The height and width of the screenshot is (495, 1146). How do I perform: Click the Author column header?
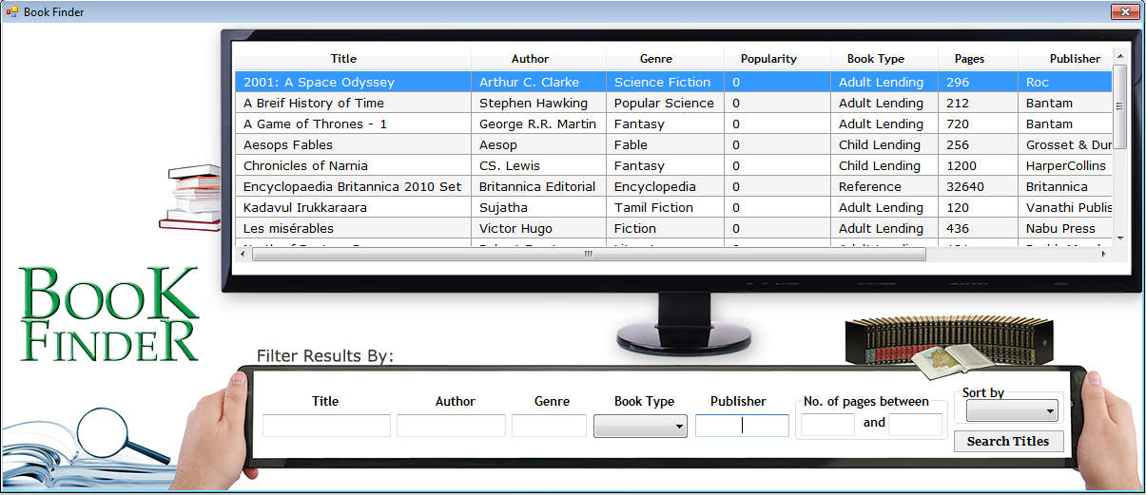(530, 59)
